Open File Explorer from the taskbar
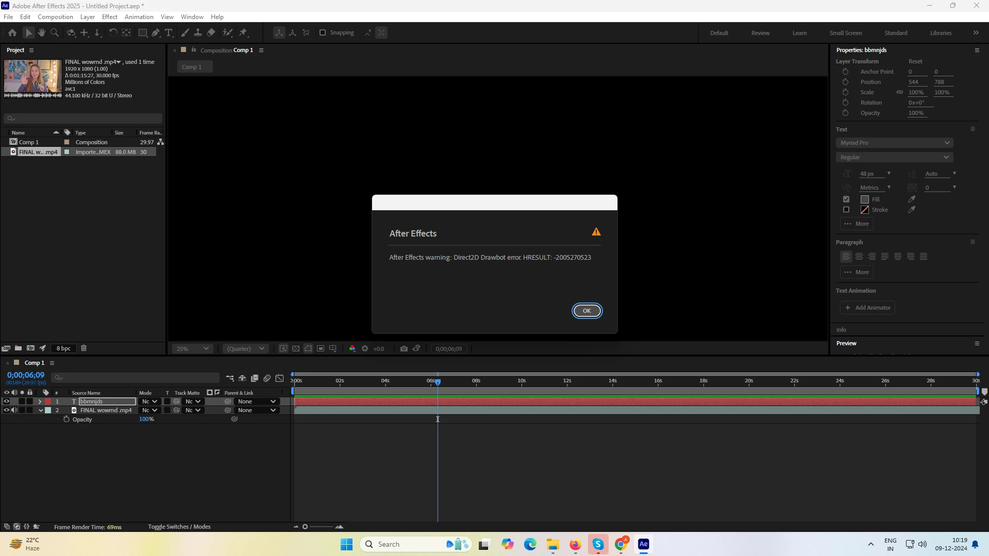The image size is (989, 556). 553,544
